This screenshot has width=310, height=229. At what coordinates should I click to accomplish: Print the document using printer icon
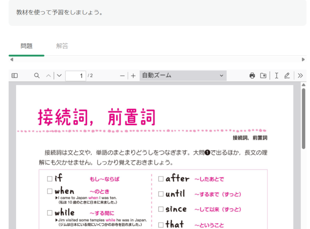coord(252,76)
